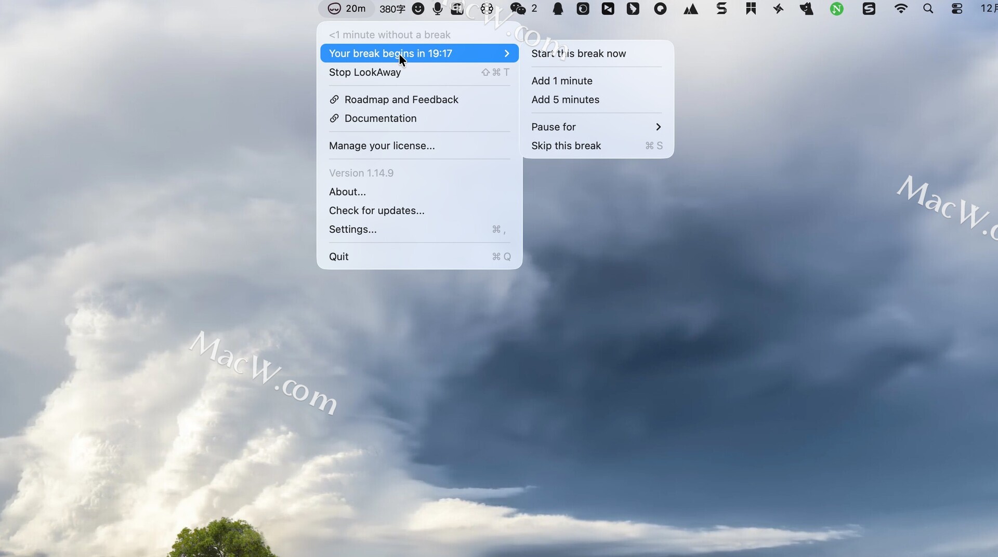This screenshot has height=557, width=998.
Task: Open Spotlight search magnifier icon
Action: (x=928, y=9)
